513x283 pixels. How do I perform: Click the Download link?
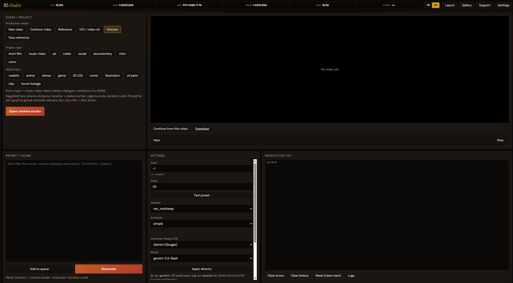tap(202, 129)
